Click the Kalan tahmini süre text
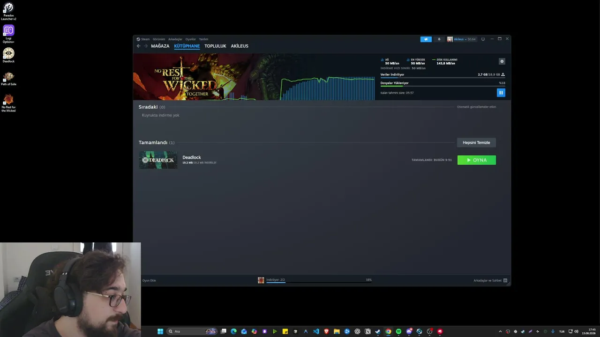 pos(397,93)
